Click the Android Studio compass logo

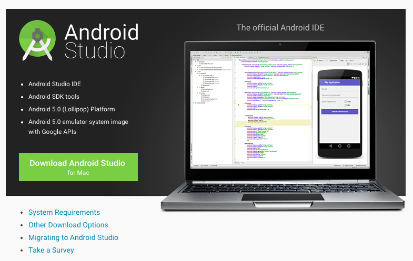click(x=37, y=39)
